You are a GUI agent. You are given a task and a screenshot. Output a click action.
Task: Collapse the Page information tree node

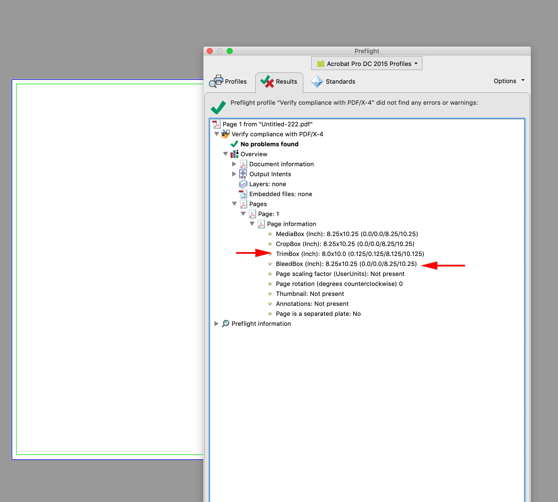pos(252,224)
